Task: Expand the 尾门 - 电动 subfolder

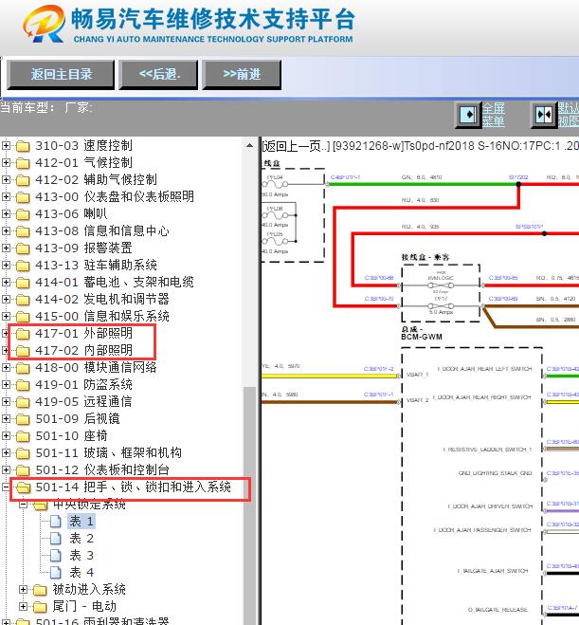Action: [23, 606]
